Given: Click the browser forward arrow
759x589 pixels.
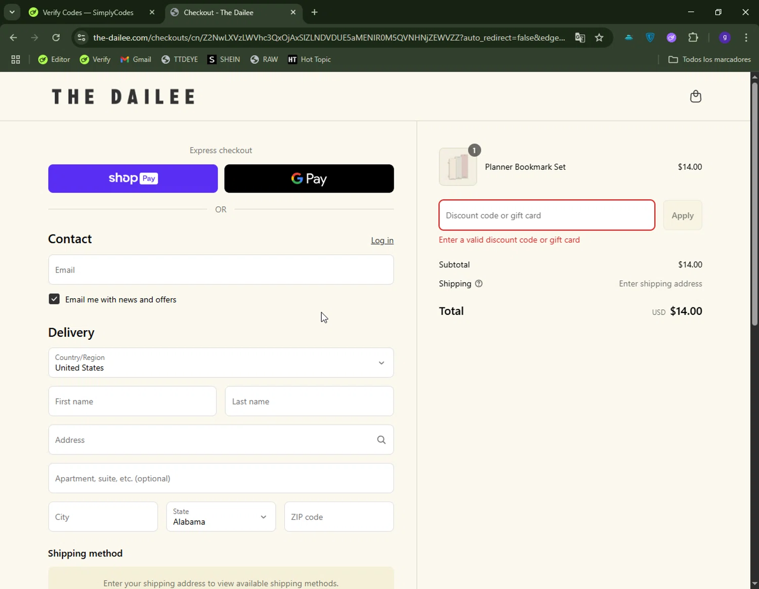Looking at the screenshot, I should point(34,37).
